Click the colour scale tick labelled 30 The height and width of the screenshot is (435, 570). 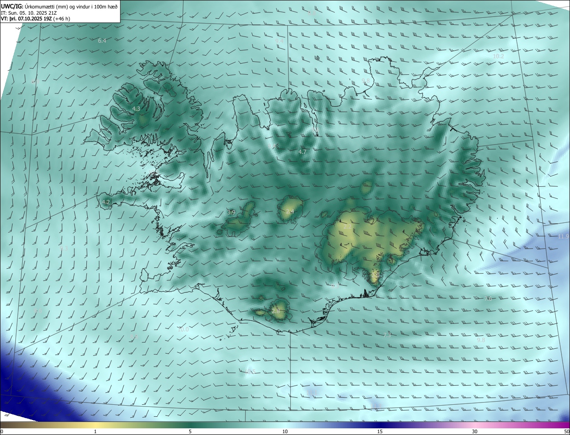(475, 431)
